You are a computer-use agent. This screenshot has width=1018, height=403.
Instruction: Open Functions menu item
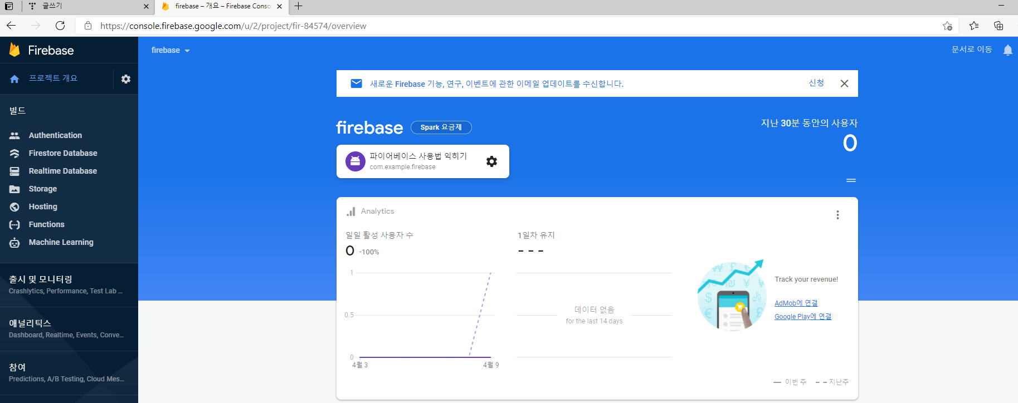tap(69, 224)
